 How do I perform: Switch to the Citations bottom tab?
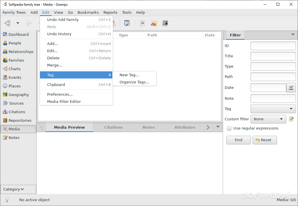coord(114,127)
